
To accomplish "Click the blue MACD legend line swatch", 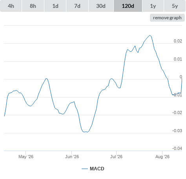I will tap(85, 169).
